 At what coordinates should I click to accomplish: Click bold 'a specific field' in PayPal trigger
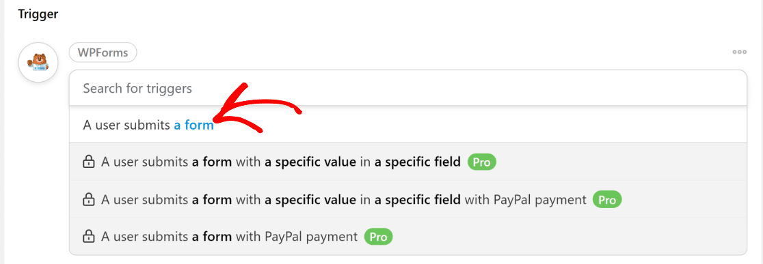click(x=418, y=199)
